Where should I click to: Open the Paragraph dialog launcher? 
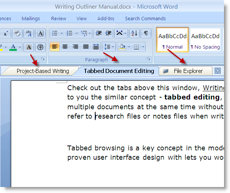[x=149, y=59]
